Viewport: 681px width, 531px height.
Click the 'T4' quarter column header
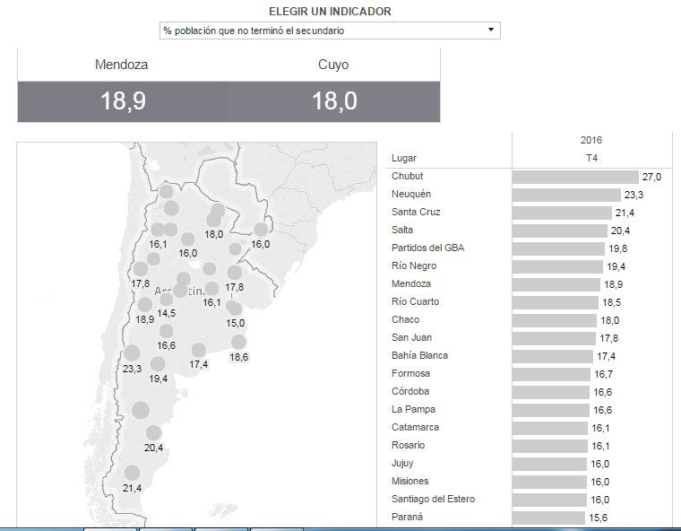click(x=591, y=158)
